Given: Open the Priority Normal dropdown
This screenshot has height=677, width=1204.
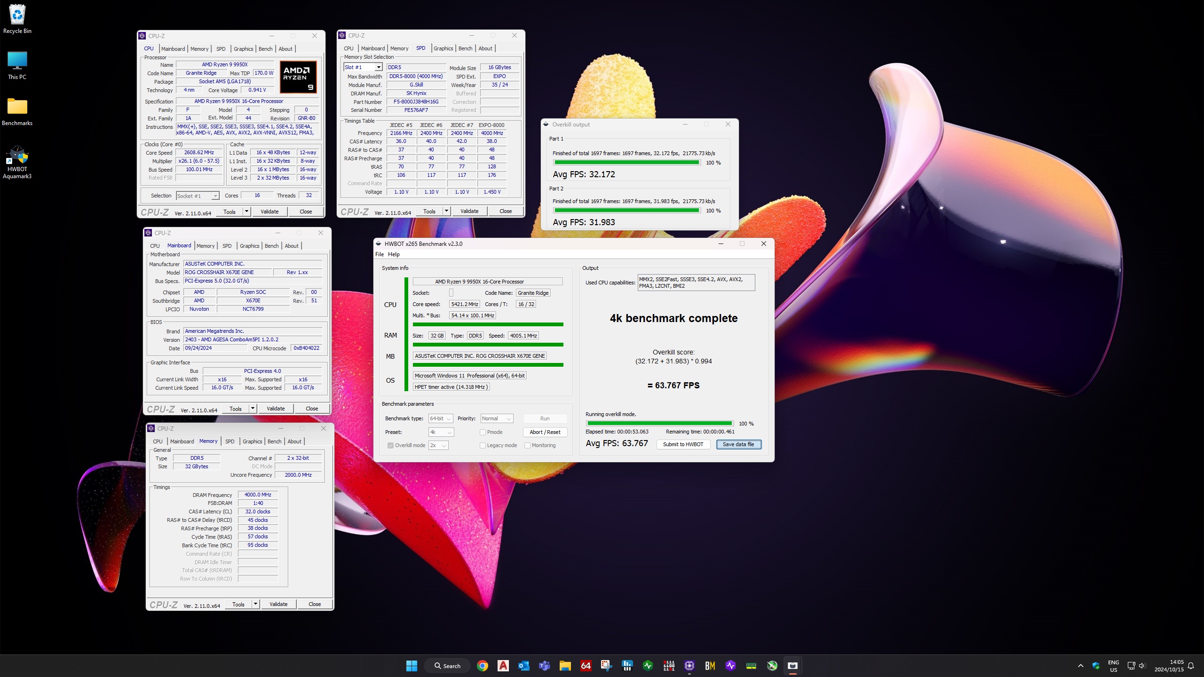Looking at the screenshot, I should 496,418.
